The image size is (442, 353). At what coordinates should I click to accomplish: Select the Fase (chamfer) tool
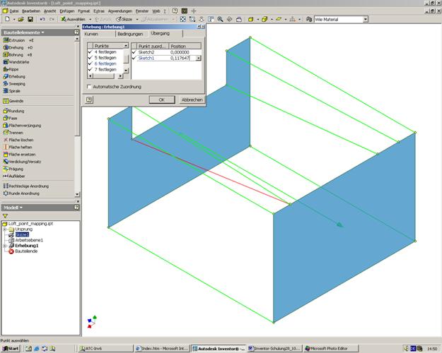10,118
